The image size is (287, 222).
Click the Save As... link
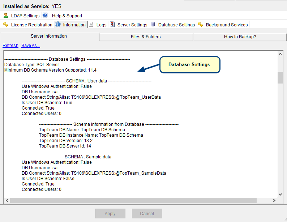pos(31,46)
